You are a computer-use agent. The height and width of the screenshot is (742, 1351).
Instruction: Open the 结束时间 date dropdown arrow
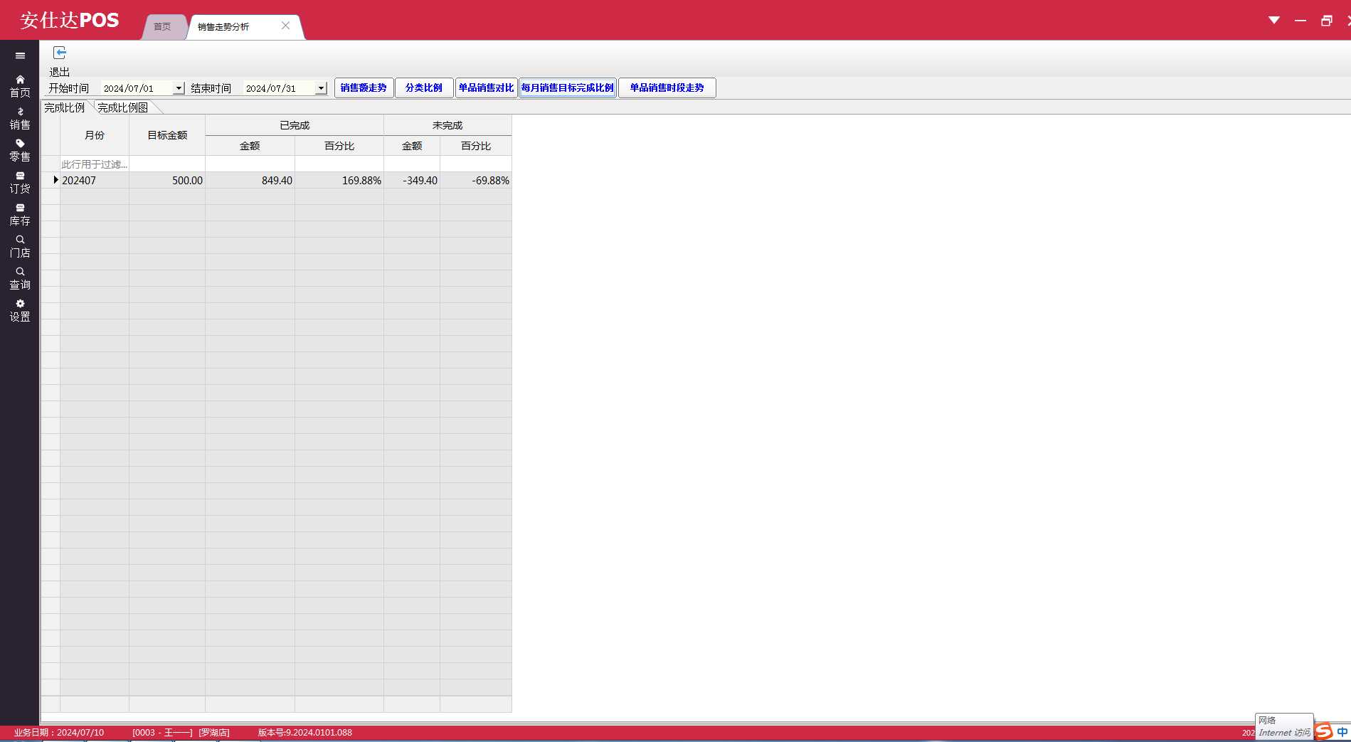(321, 88)
